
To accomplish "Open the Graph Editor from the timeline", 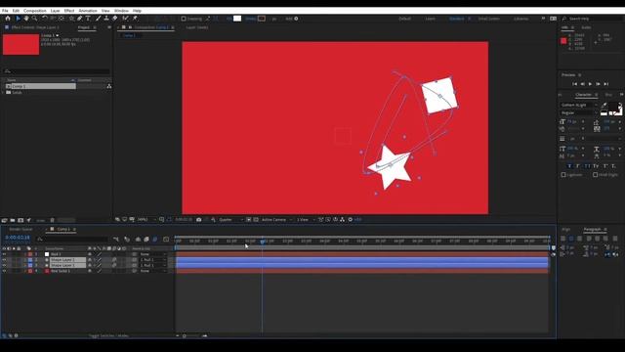I will click(x=166, y=239).
